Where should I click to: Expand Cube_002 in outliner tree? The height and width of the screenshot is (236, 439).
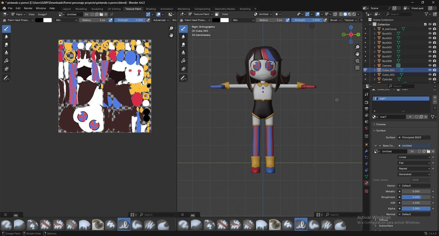click(x=375, y=75)
